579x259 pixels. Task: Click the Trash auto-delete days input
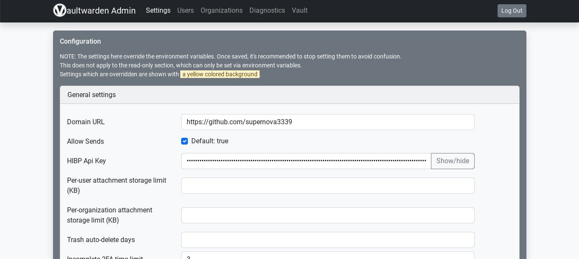pyautogui.click(x=327, y=240)
